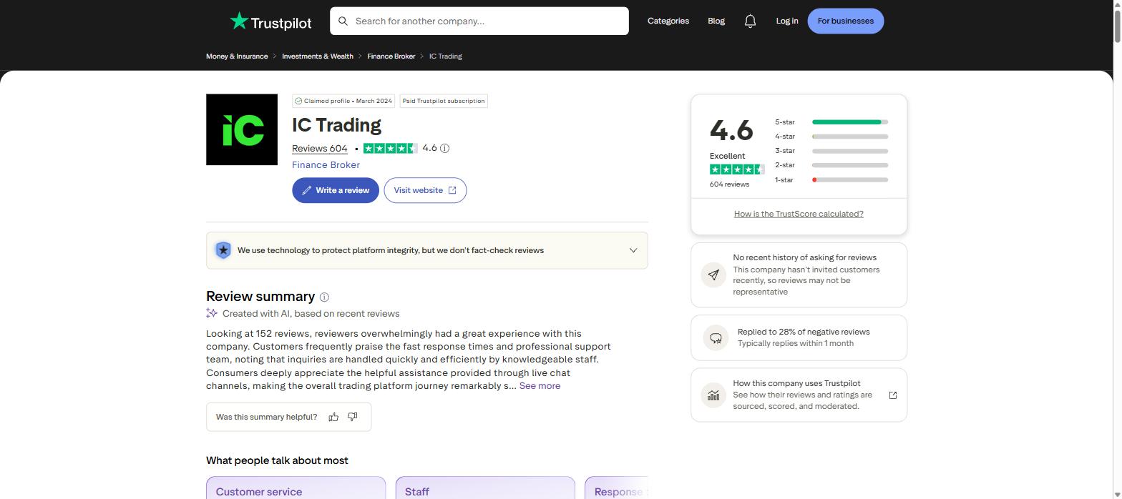
Task: Open external link icon for How company uses Trustpilot
Action: tap(892, 395)
